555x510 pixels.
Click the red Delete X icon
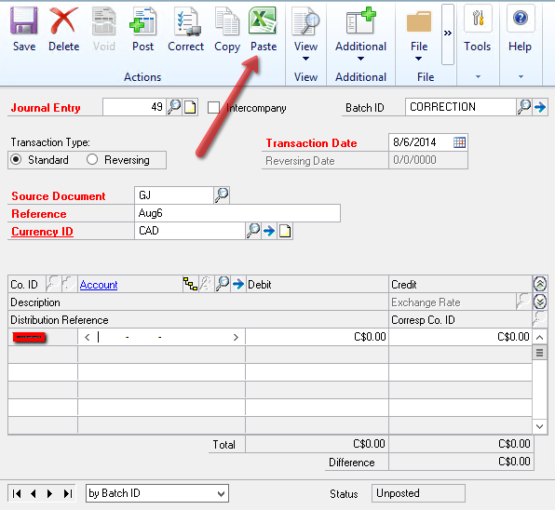[x=63, y=21]
